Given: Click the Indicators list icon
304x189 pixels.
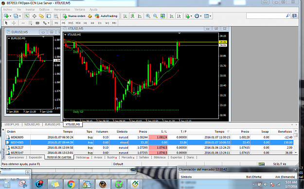Looking at the screenshot, I should [x=187, y=16].
